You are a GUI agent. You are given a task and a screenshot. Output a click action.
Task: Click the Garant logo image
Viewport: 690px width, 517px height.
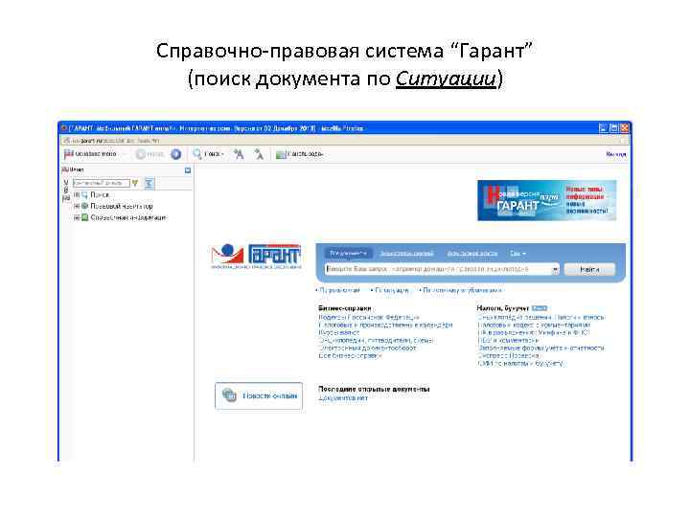(x=256, y=257)
